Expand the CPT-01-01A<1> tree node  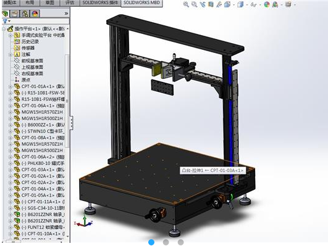point(11,86)
